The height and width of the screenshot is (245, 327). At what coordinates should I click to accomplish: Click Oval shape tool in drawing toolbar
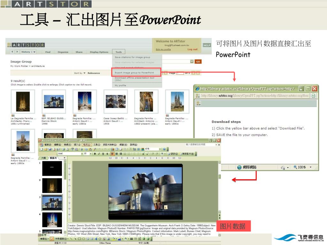(x=83, y=239)
